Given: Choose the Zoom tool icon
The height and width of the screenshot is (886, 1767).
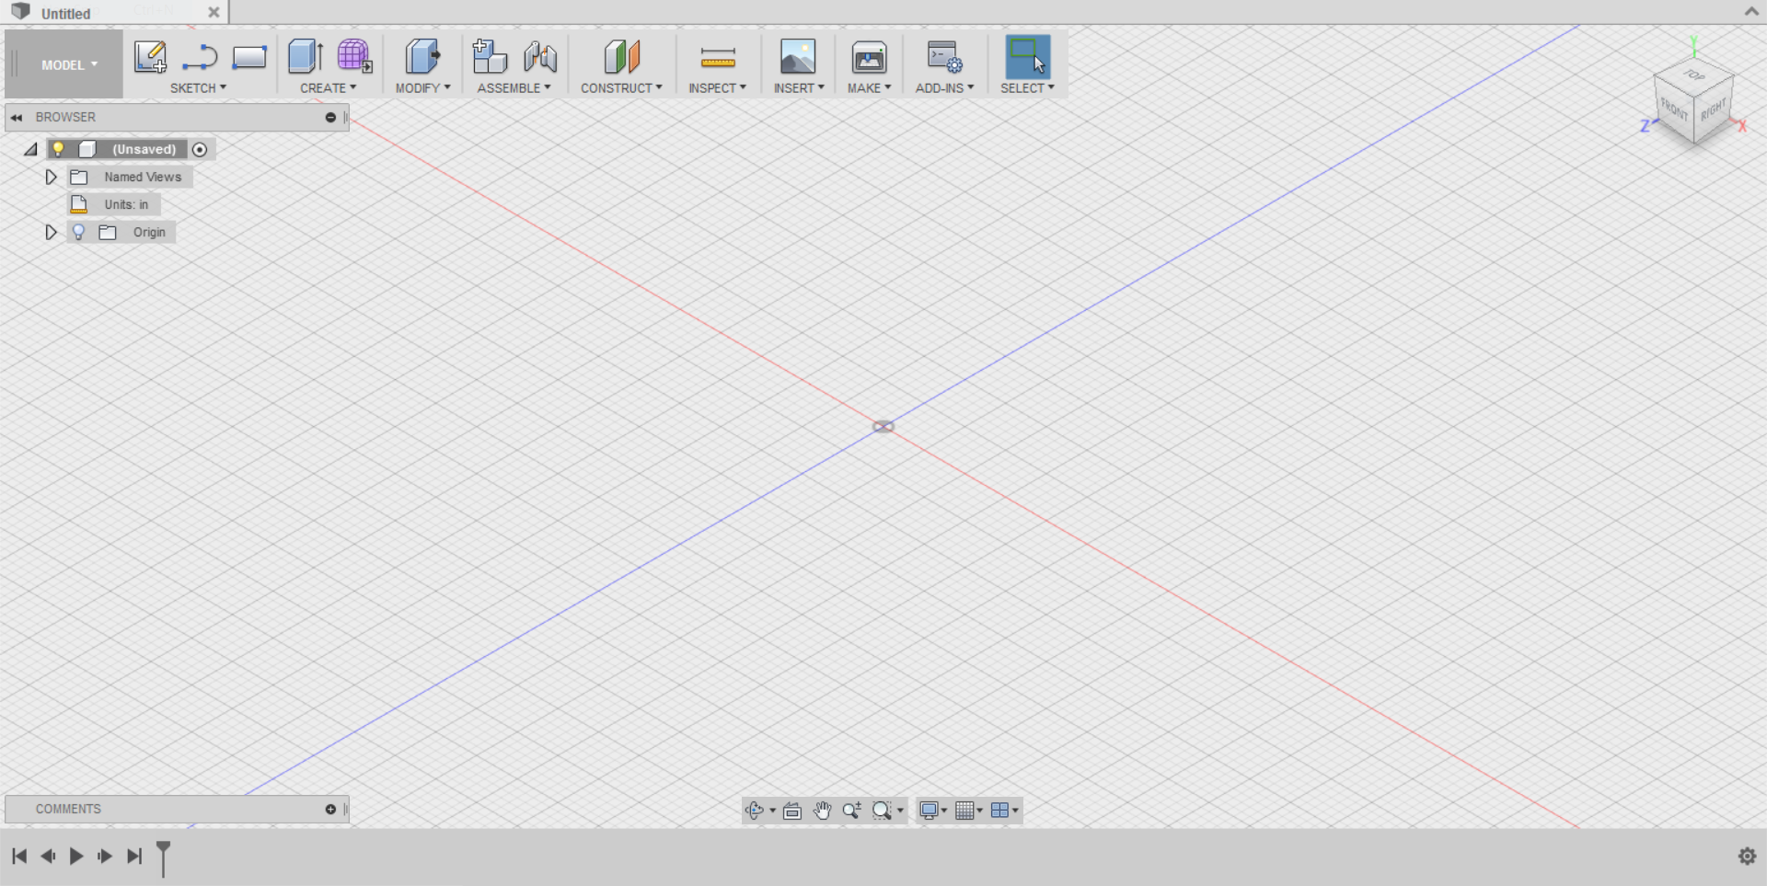Looking at the screenshot, I should click(x=852, y=811).
